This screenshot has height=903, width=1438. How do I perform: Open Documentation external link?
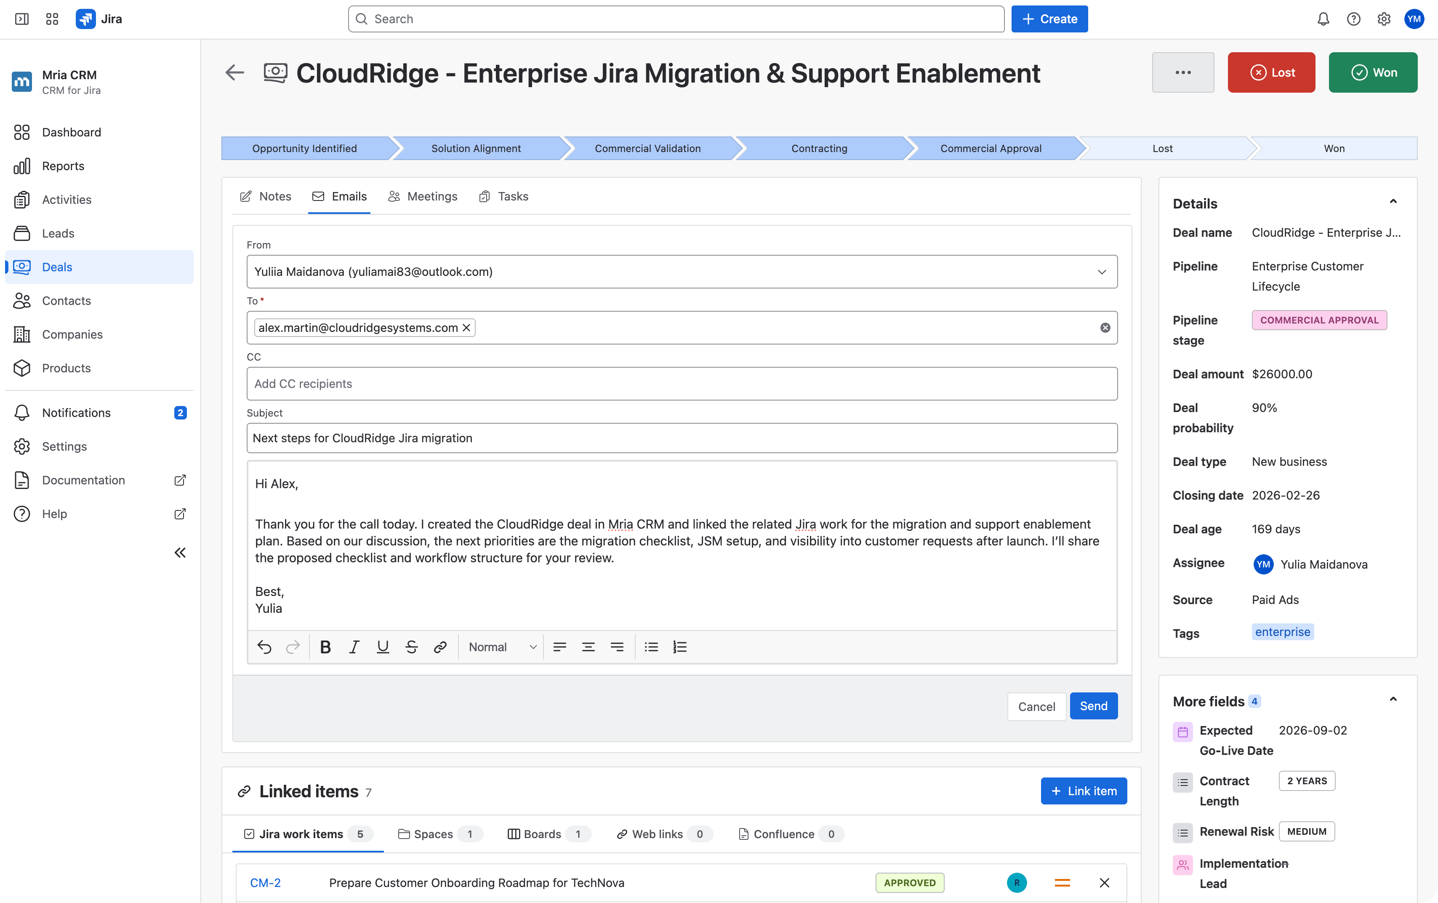coord(99,480)
